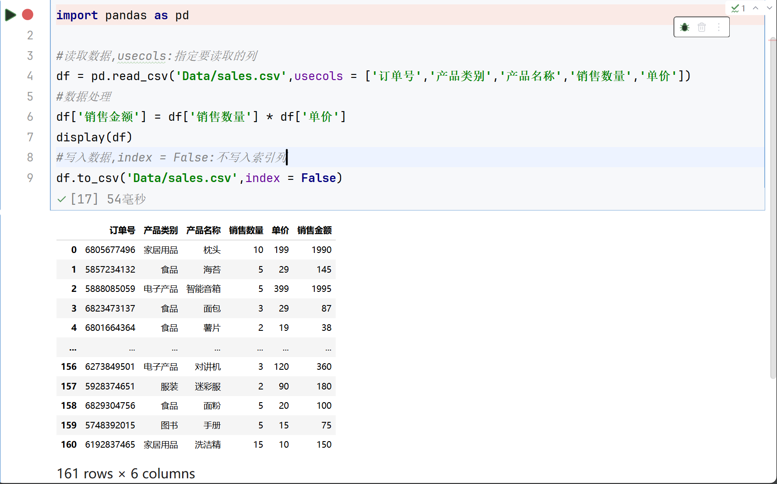Click the unit price cell '120'

281,367
